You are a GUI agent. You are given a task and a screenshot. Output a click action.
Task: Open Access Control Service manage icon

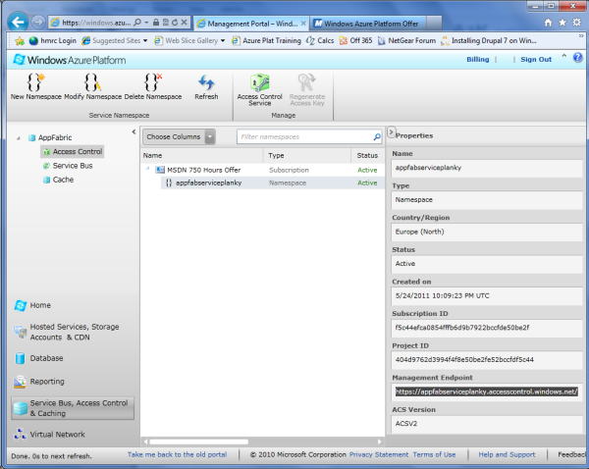click(x=259, y=82)
